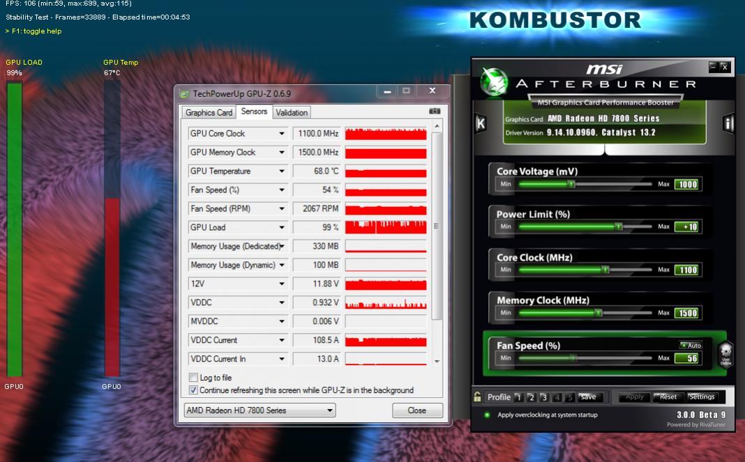The height and width of the screenshot is (462, 745).
Task: Click the 1100.0 MHz core clock reading
Action: point(317,133)
